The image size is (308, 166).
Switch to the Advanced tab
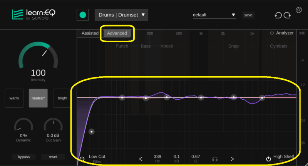tap(117, 33)
